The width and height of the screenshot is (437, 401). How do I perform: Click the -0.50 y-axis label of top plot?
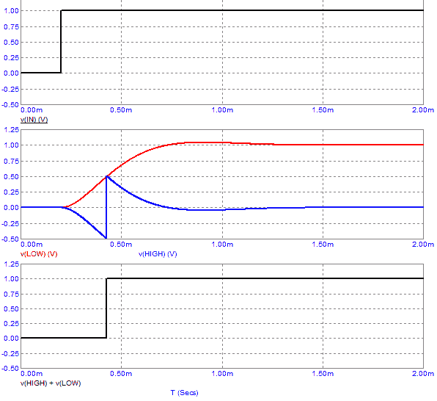10,105
